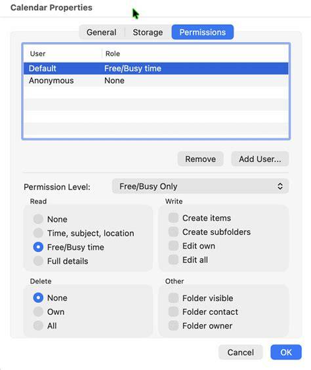The height and width of the screenshot is (370, 311).
Task: Select the Anonymous user row
Action: (155, 81)
